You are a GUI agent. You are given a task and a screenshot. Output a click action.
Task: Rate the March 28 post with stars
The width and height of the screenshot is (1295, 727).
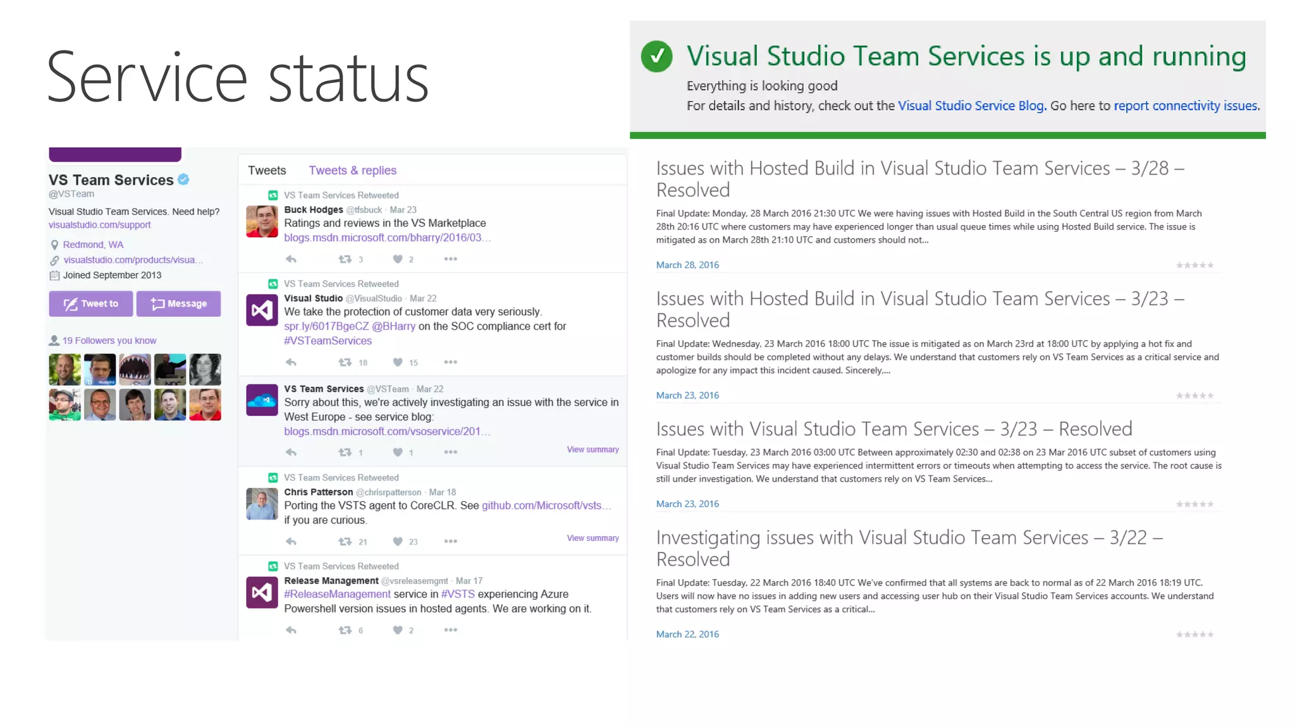pyautogui.click(x=1194, y=265)
